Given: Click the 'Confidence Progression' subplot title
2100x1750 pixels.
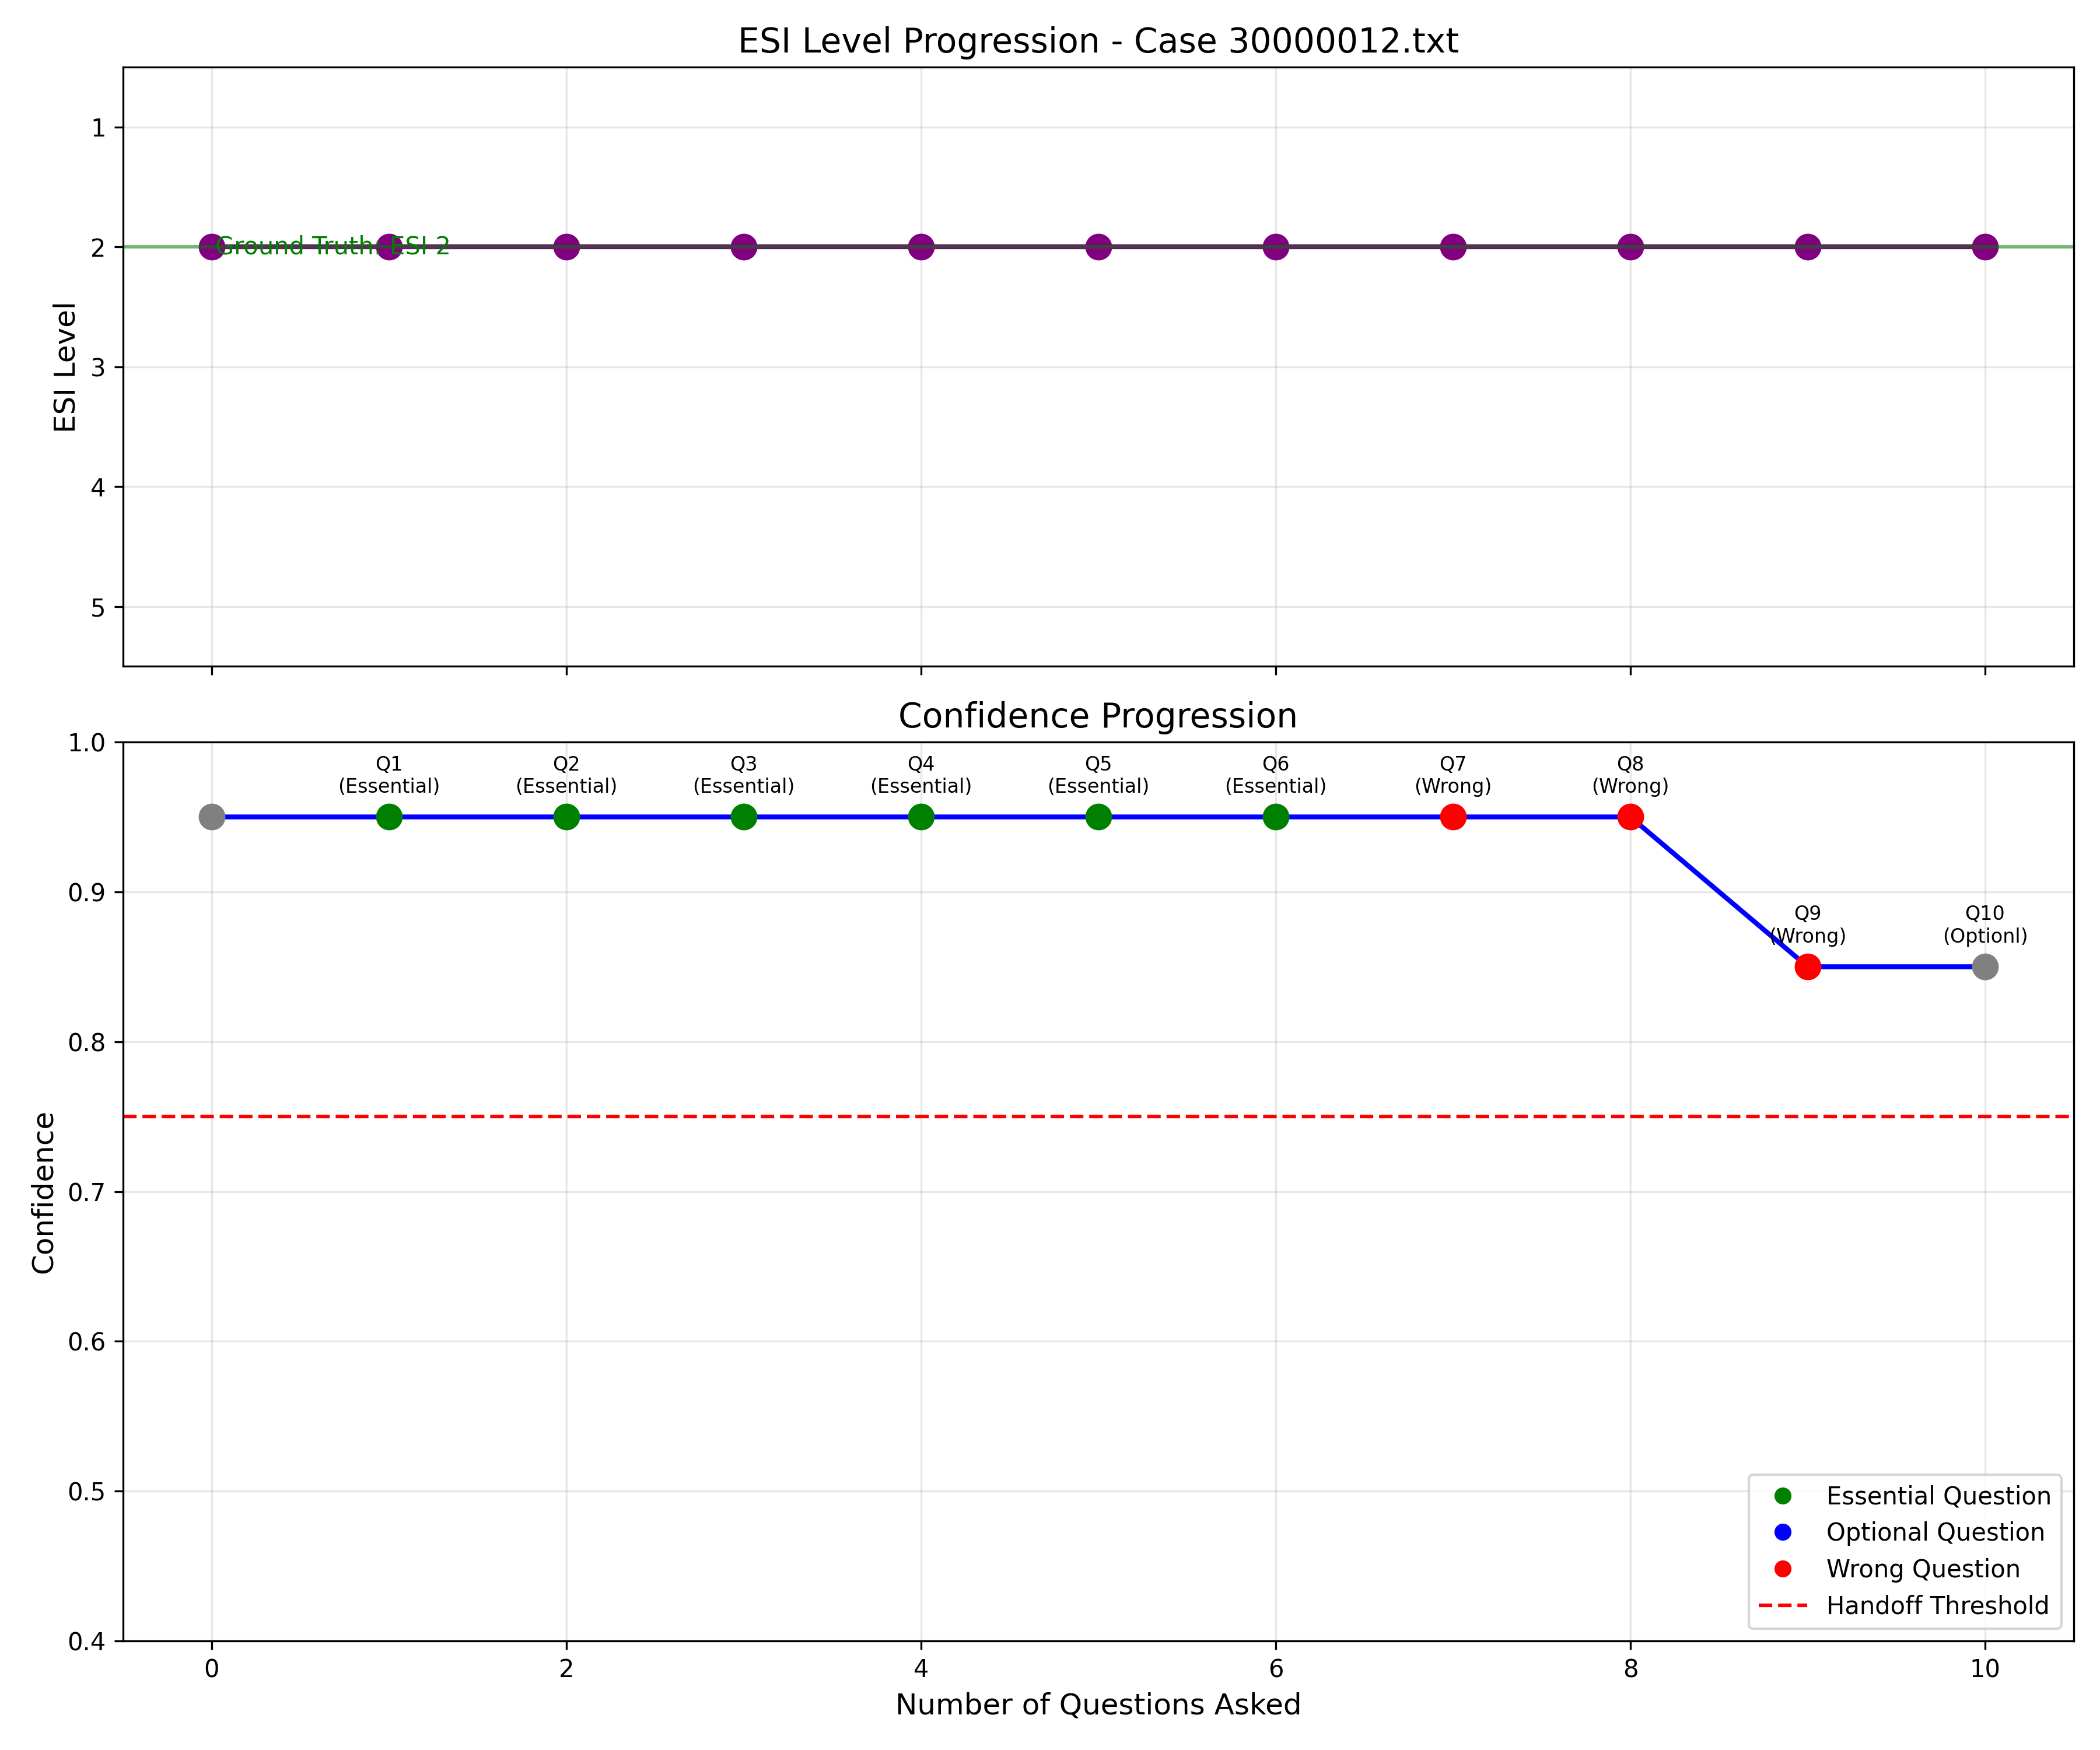Looking at the screenshot, I should (x=1098, y=716).
